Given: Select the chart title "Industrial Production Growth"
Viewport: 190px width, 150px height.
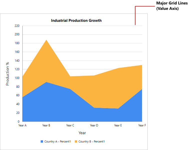Looking at the screenshot, I should click(76, 21).
